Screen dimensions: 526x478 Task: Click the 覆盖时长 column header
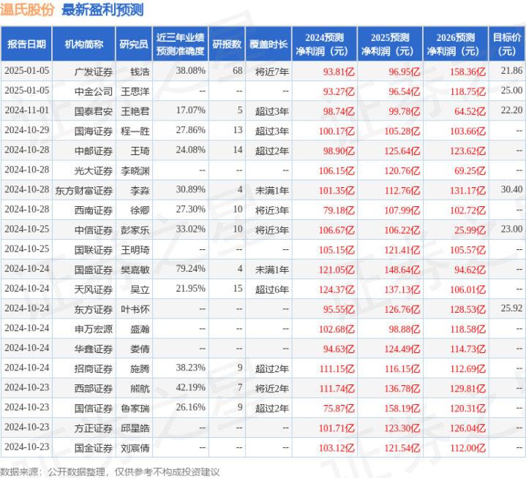[268, 44]
